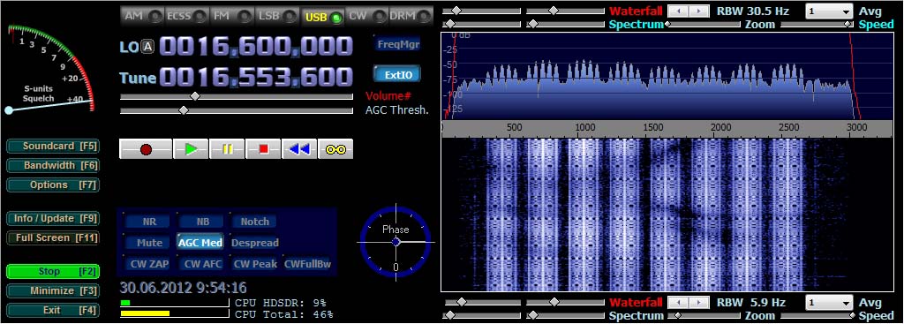Viewport: 904px width, 324px height.
Task: Click the date and time readout
Action: (x=184, y=288)
